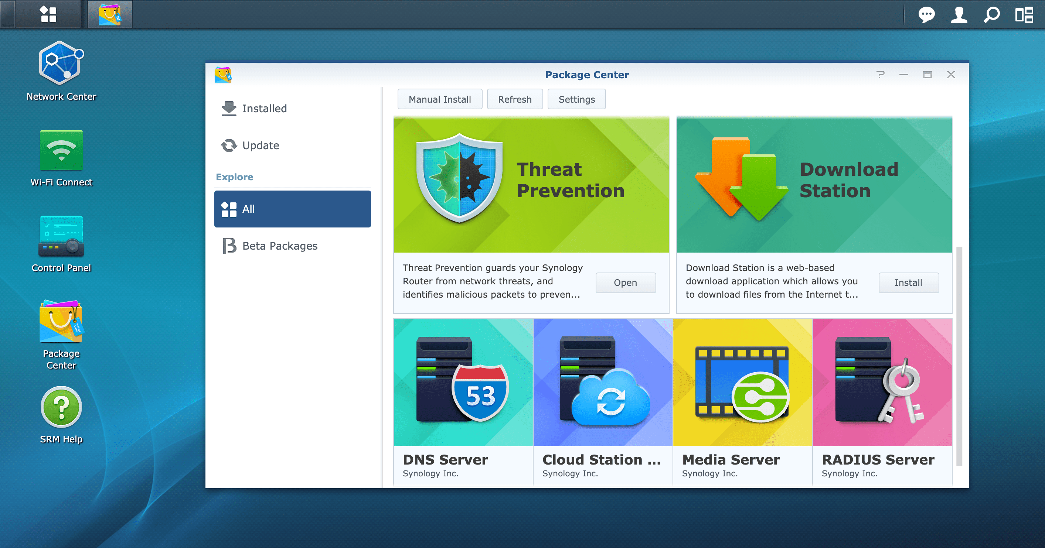The height and width of the screenshot is (548, 1045).
Task: Select the Cloud Station package icon
Action: 603,382
